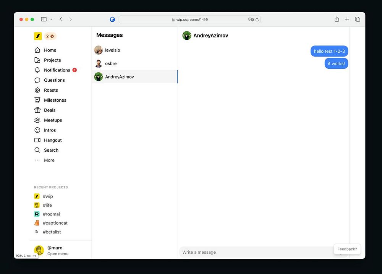Open the Deals link
Image resolution: width=382 pixels, height=274 pixels.
(50, 110)
